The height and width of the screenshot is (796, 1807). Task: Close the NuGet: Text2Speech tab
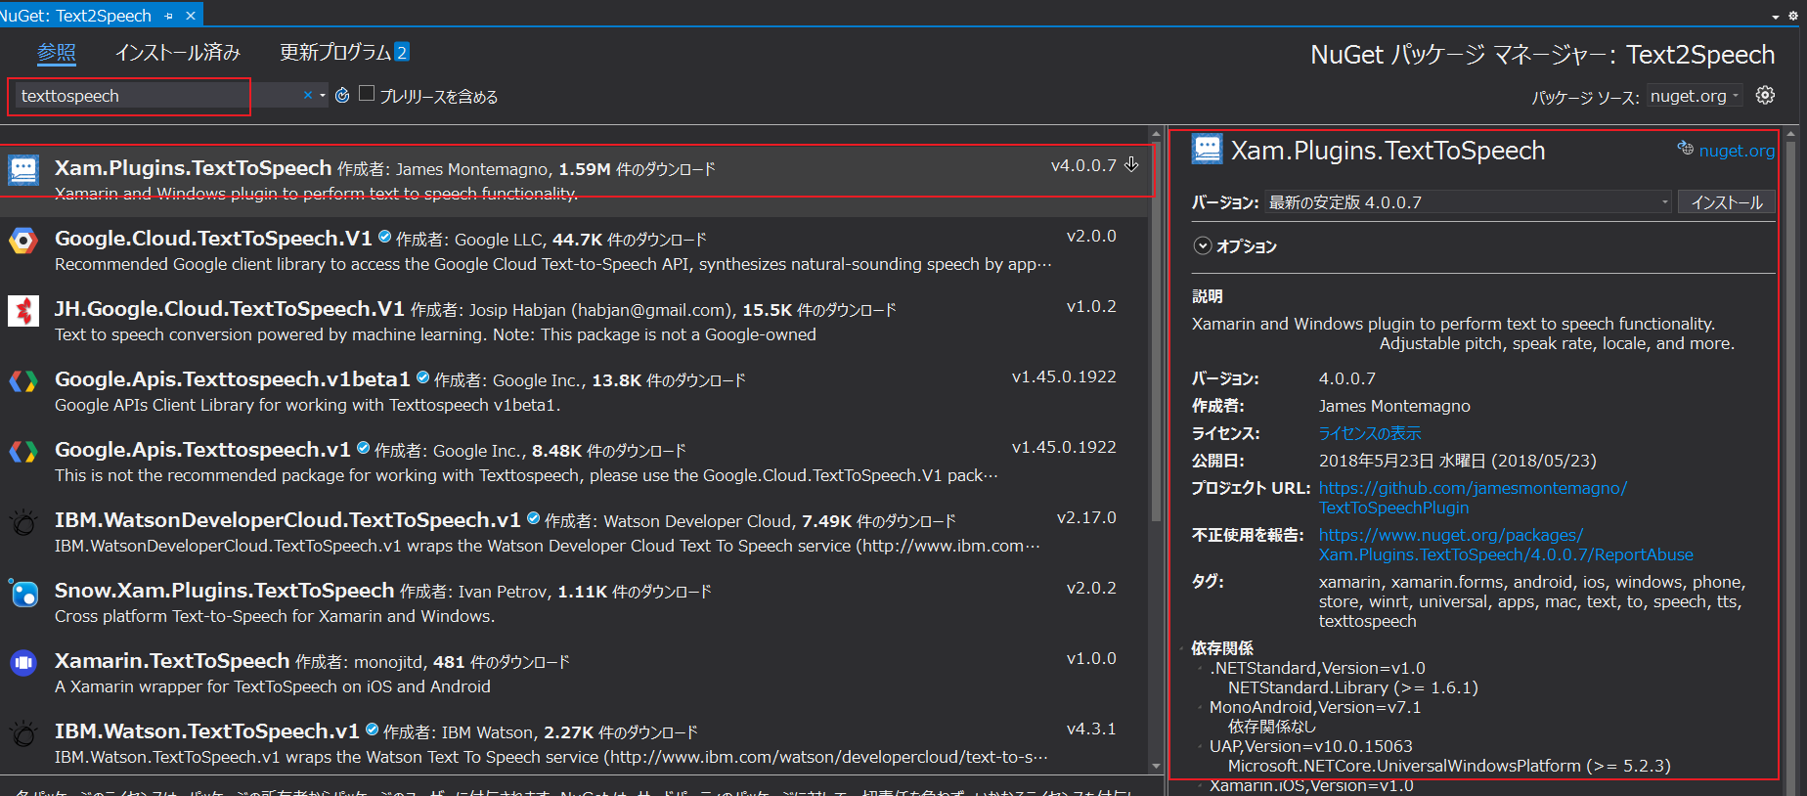tap(191, 16)
